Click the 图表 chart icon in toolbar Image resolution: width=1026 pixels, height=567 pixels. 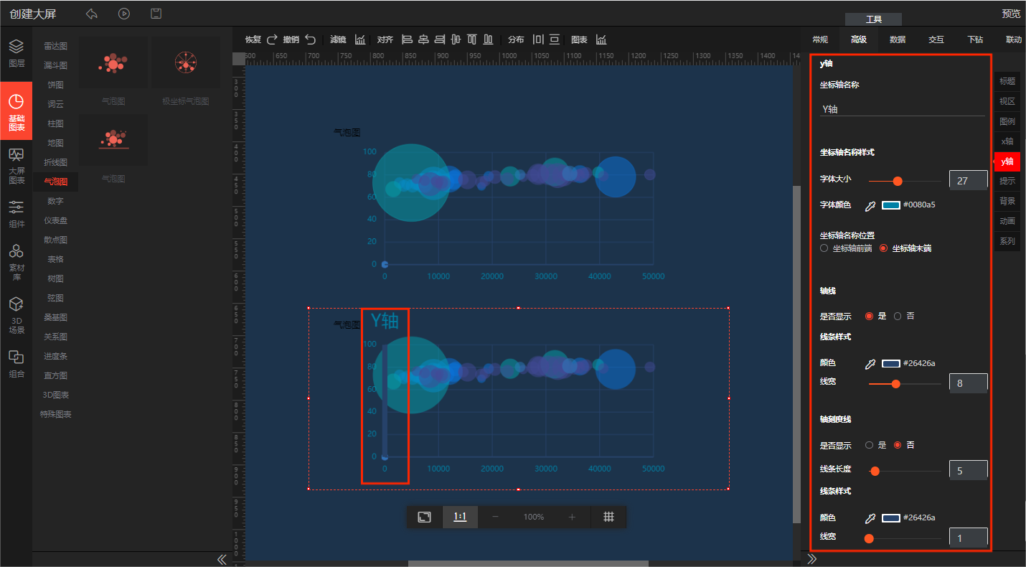pyautogui.click(x=601, y=39)
